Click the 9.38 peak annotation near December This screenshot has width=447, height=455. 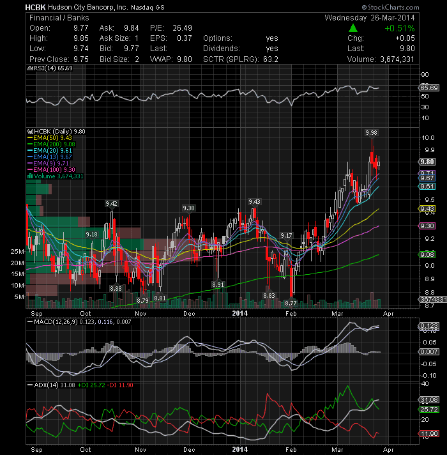pyautogui.click(x=189, y=208)
